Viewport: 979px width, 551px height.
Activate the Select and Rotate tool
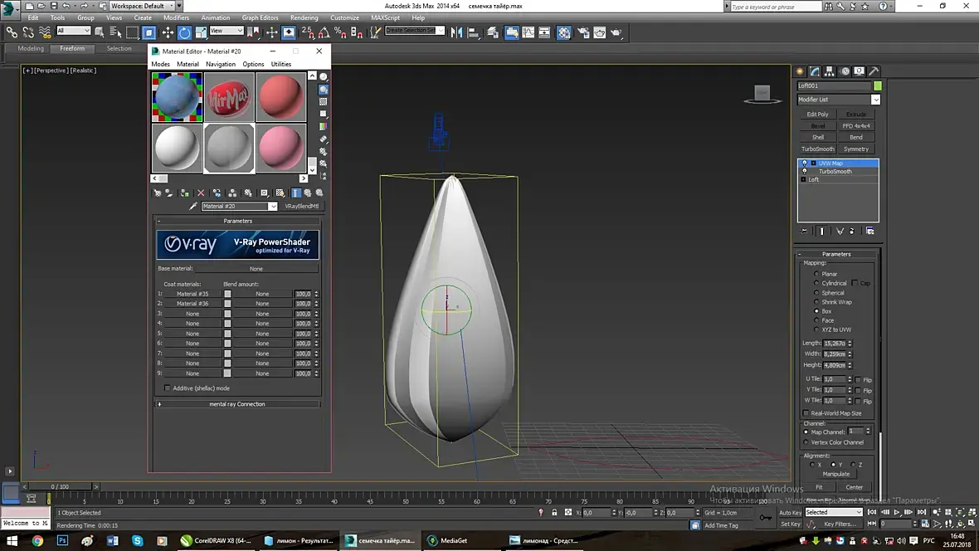pos(184,32)
